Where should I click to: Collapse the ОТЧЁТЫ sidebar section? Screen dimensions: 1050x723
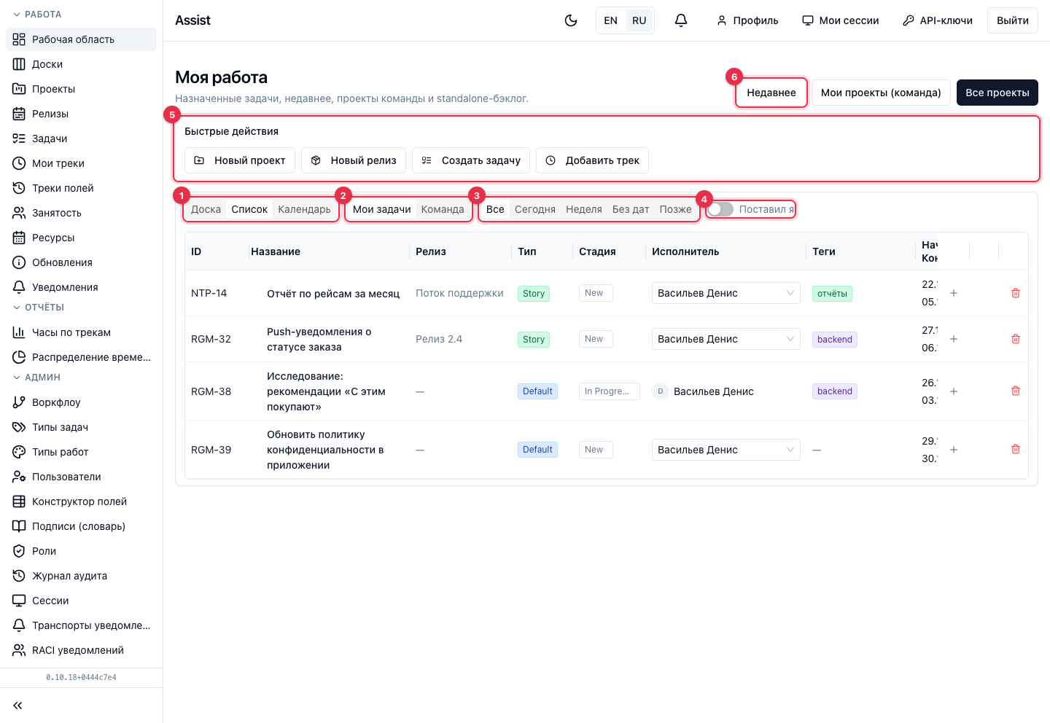(x=39, y=308)
